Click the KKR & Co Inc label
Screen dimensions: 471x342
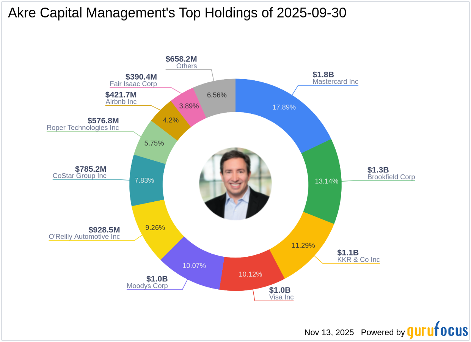point(358,260)
